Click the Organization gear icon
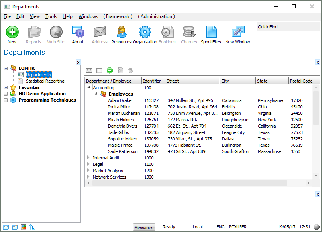322x232 pixels. pos(145,32)
